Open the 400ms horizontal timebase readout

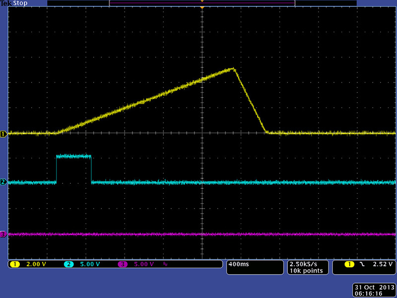pyautogui.click(x=238, y=264)
